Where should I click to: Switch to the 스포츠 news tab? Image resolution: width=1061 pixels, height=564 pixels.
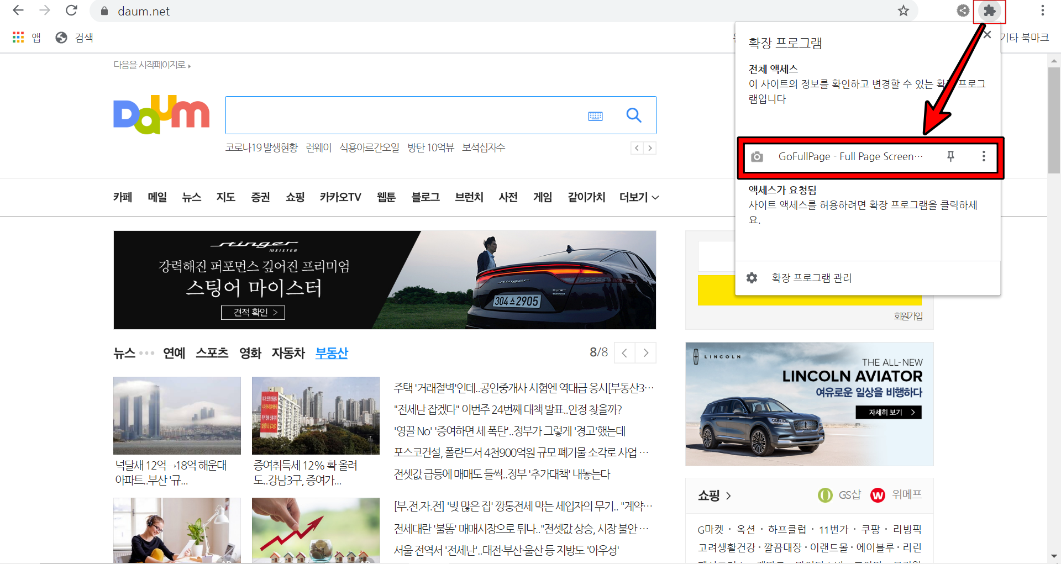coord(212,353)
